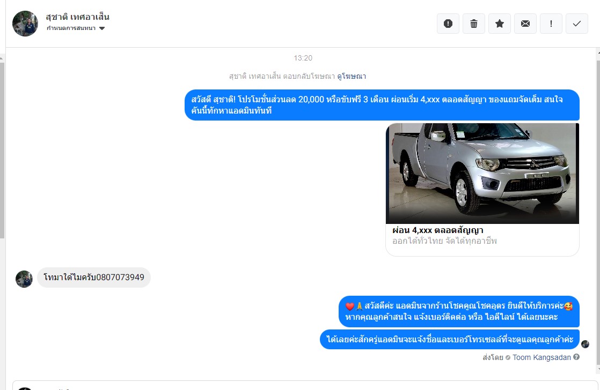Click the spam report exclamation circle icon
600x390 pixels.
[448, 24]
